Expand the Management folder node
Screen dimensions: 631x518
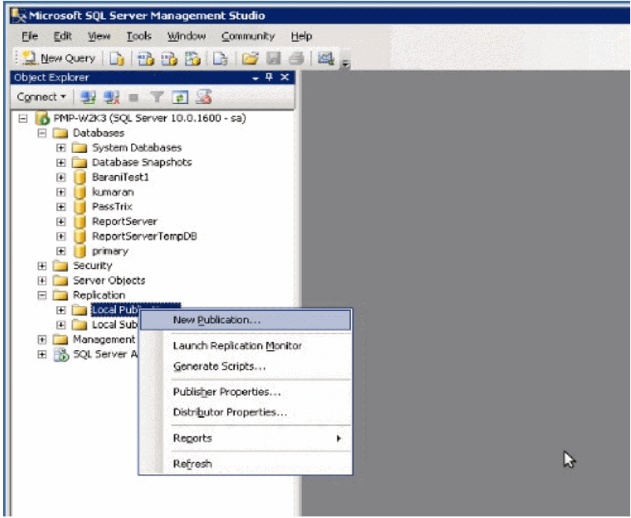42,340
